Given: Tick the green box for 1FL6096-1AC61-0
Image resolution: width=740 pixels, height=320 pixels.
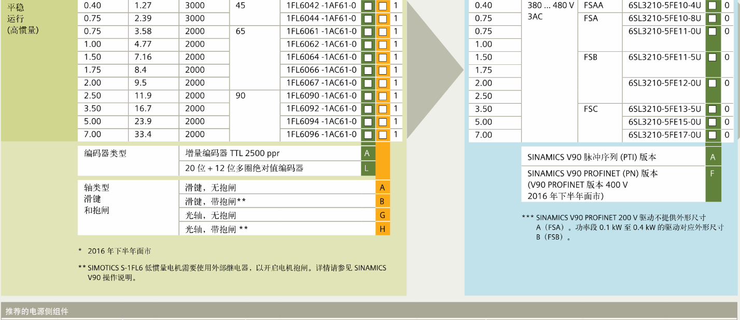Looking at the screenshot, I should (x=368, y=135).
